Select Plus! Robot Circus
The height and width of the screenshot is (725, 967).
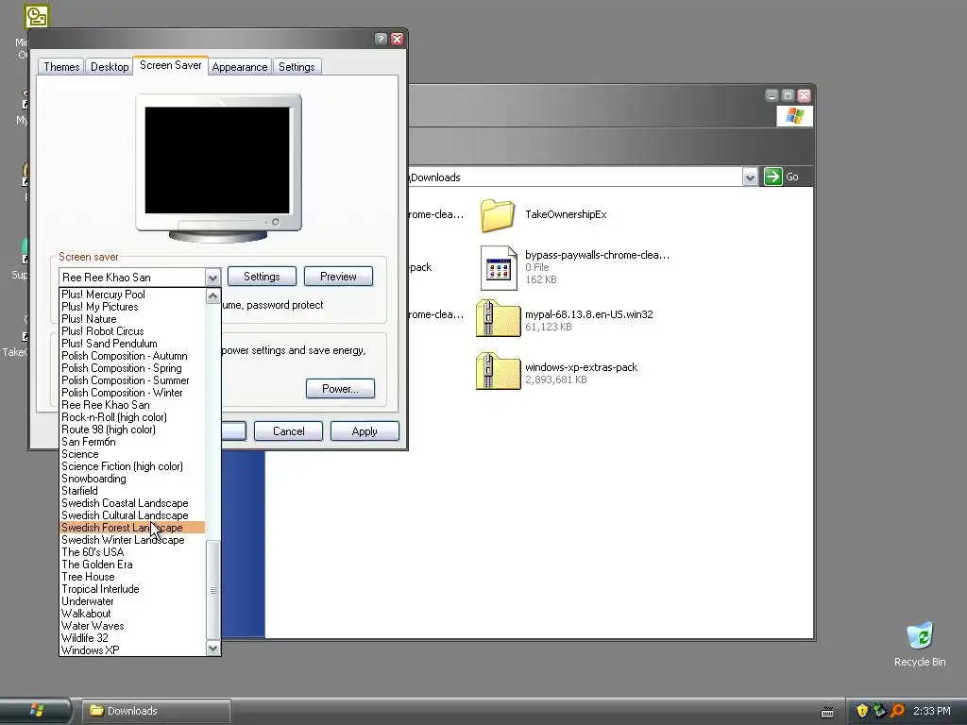tap(132, 331)
